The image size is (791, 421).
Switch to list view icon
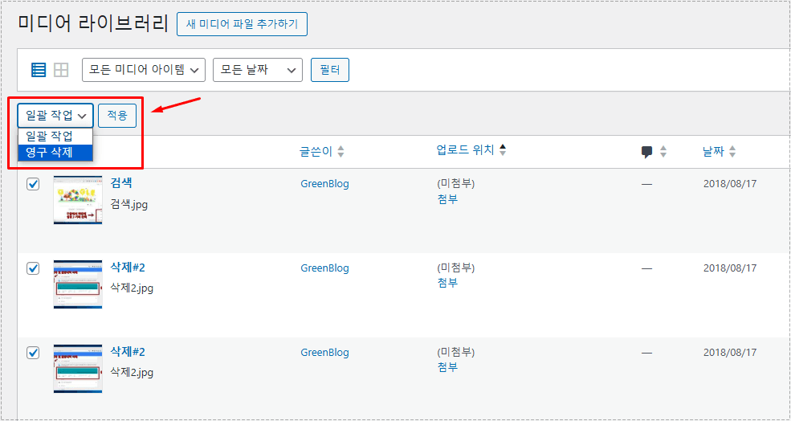[x=39, y=70]
